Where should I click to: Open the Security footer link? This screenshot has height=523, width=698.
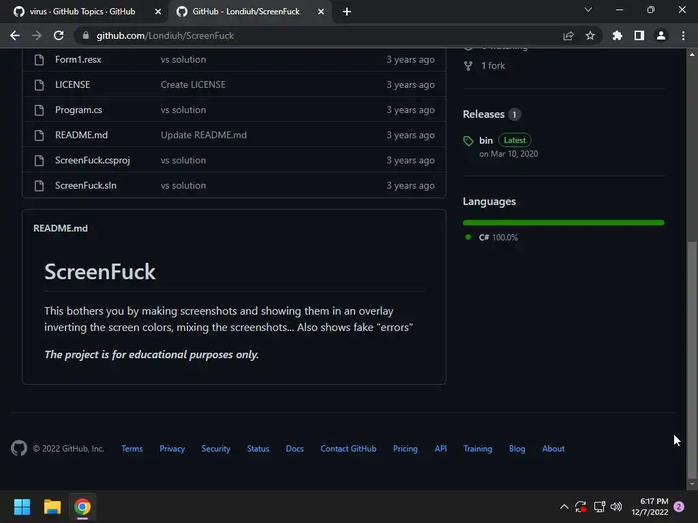(x=216, y=449)
